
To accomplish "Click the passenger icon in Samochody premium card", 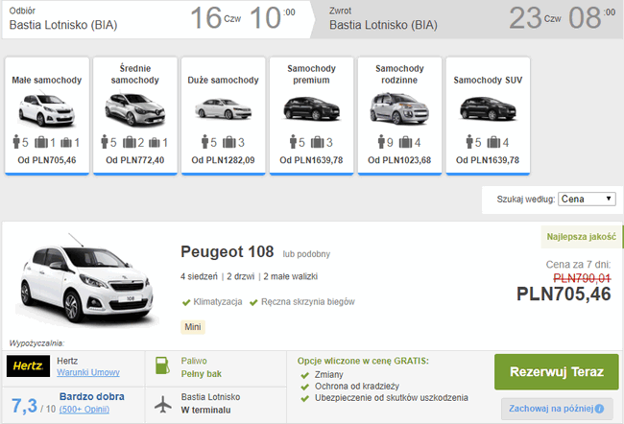I will point(294,142).
